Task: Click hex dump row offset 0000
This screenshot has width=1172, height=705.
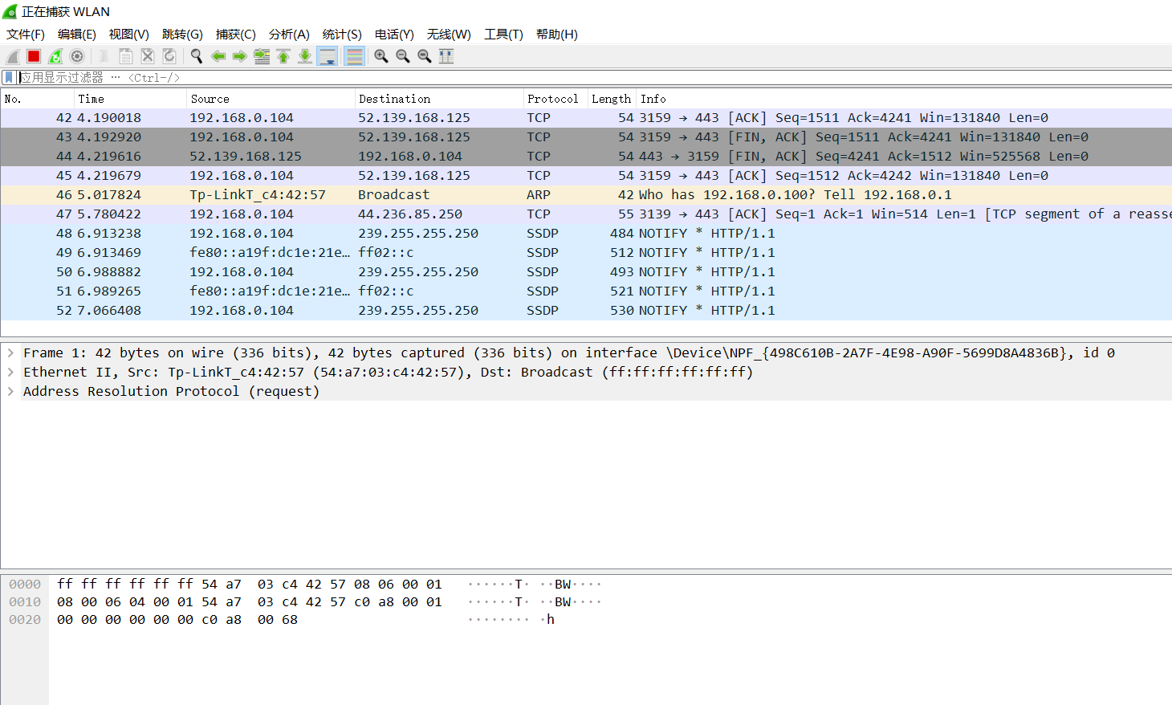Action: pyautogui.click(x=25, y=585)
